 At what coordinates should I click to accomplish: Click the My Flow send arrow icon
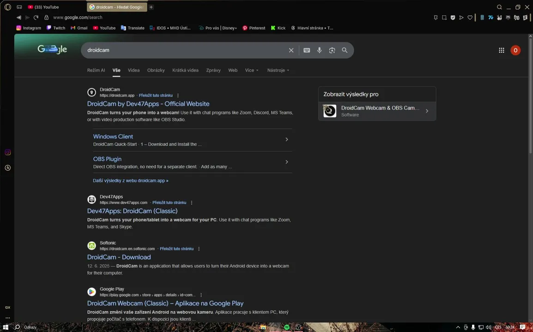pyautogui.click(x=461, y=18)
